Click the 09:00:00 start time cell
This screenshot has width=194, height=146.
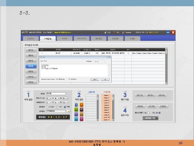click(x=77, y=53)
